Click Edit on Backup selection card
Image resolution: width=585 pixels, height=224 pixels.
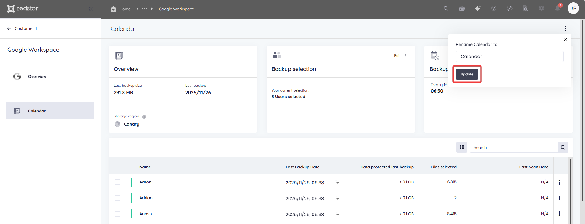coord(400,55)
